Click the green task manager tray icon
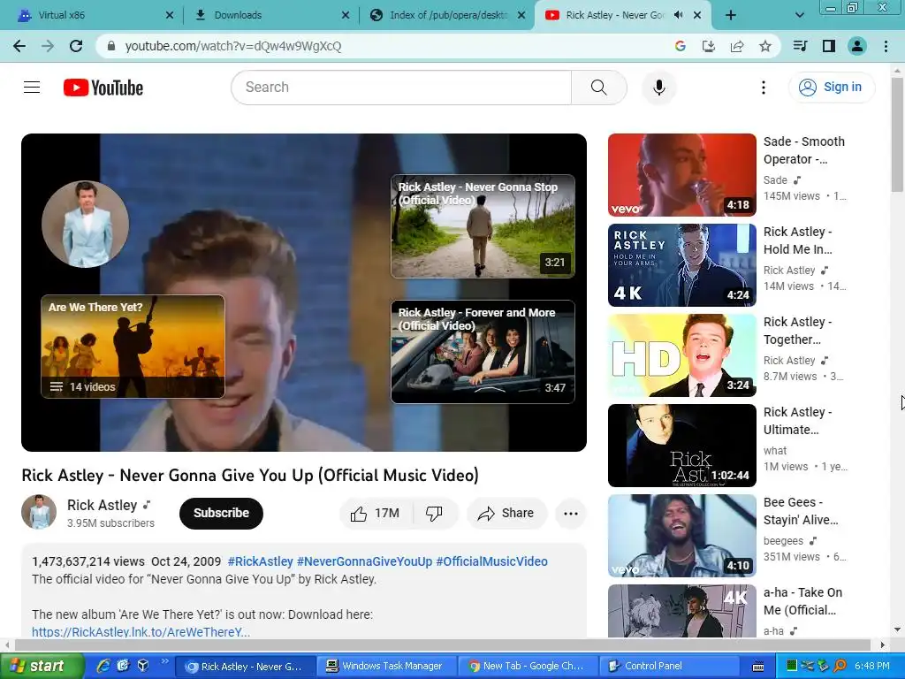The height and width of the screenshot is (679, 905). (791, 666)
